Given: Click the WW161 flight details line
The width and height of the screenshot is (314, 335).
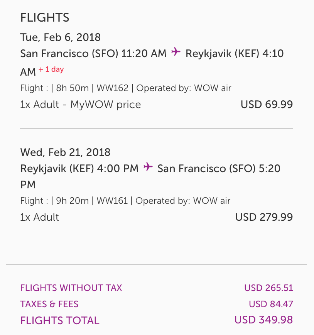Looking at the screenshot, I should coord(125,201).
